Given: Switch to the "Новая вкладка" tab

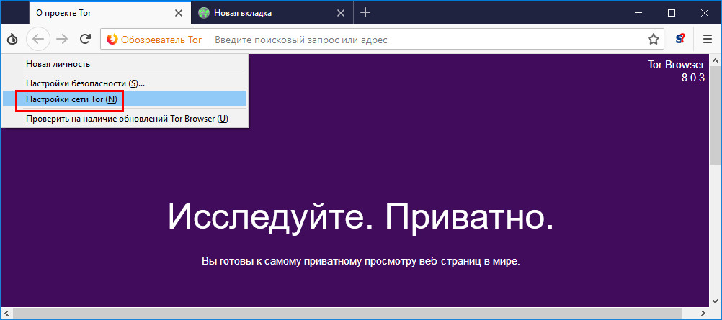Looking at the screenshot, I should tap(272, 12).
